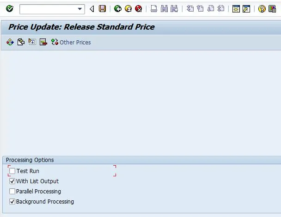Collapse command field with triangle arrow
Screen dimensions: 281x217
pyautogui.click(x=92, y=9)
